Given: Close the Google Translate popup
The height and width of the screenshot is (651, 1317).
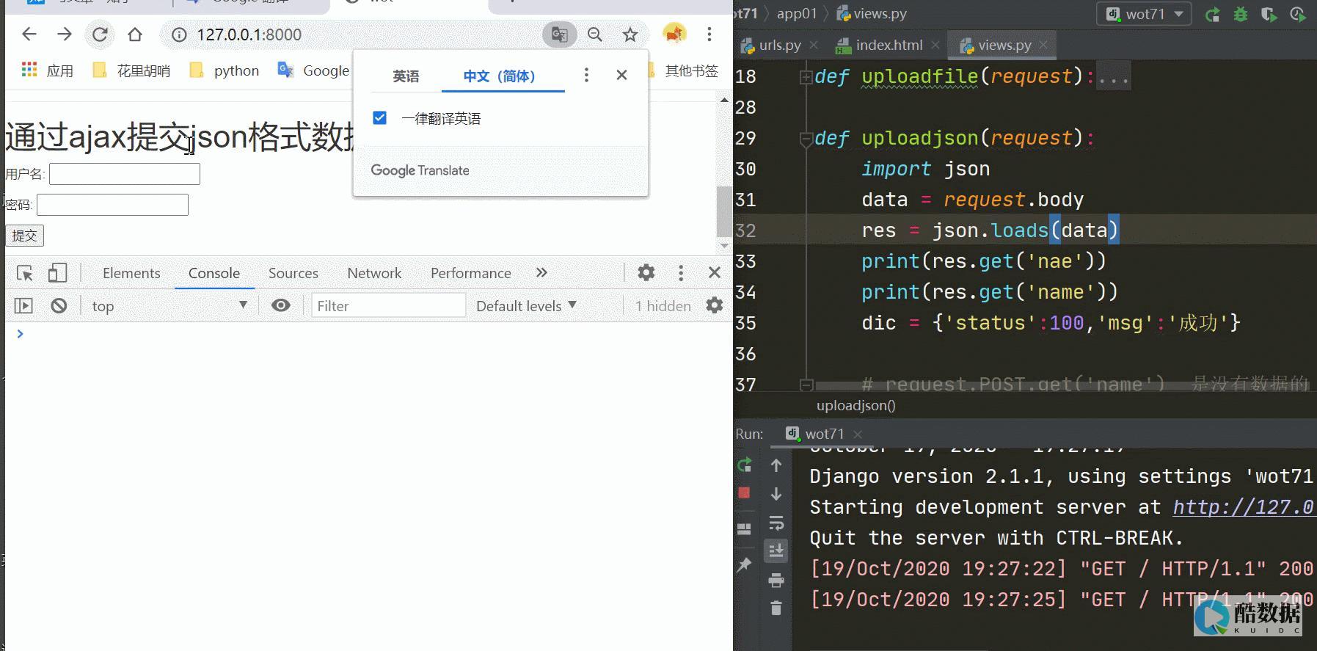Looking at the screenshot, I should pos(621,75).
